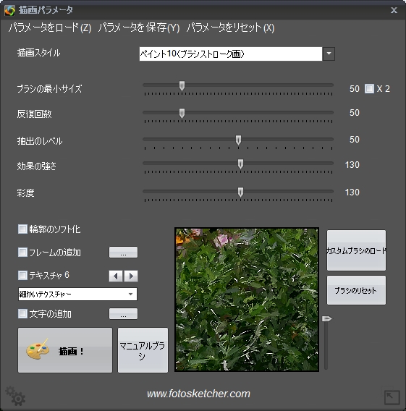
Task: Close the 描画パラメータ window
Action: [x=394, y=10]
